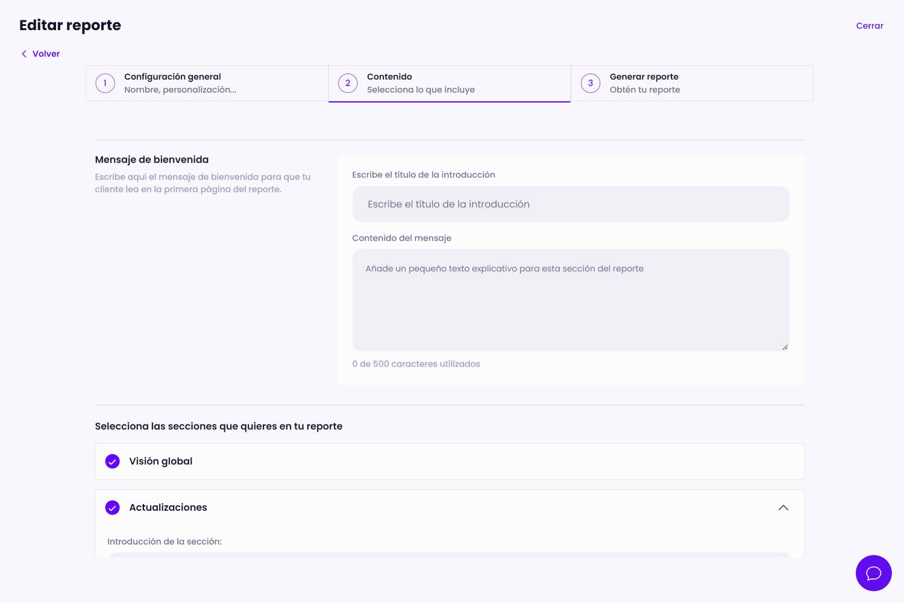This screenshot has height=603, width=904.
Task: Collapse the Actualizaciones section chevron
Action: pyautogui.click(x=783, y=508)
